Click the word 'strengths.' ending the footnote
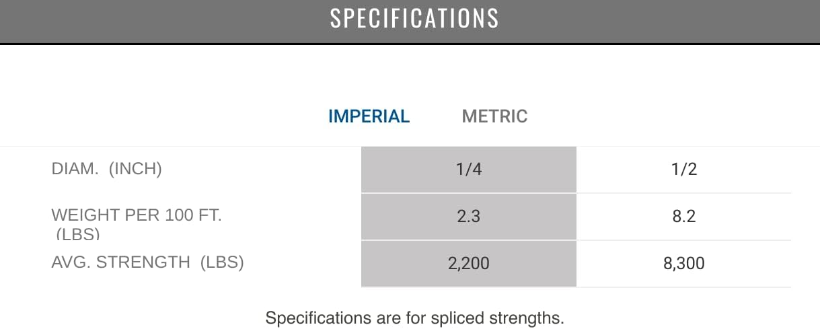This screenshot has width=820, height=329. 528,318
